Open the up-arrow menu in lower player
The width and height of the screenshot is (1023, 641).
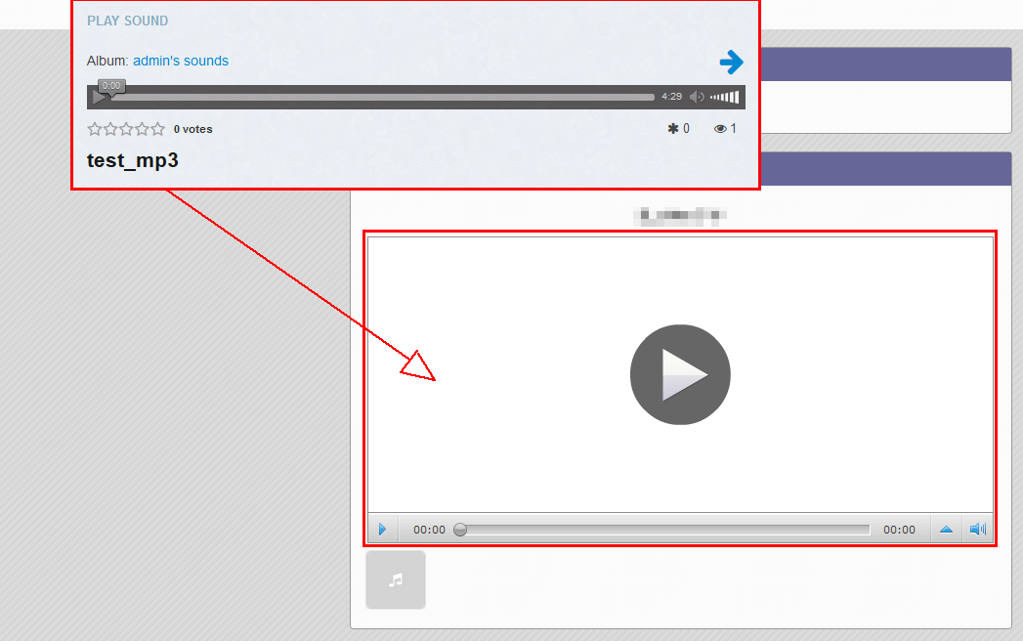pyautogui.click(x=946, y=530)
